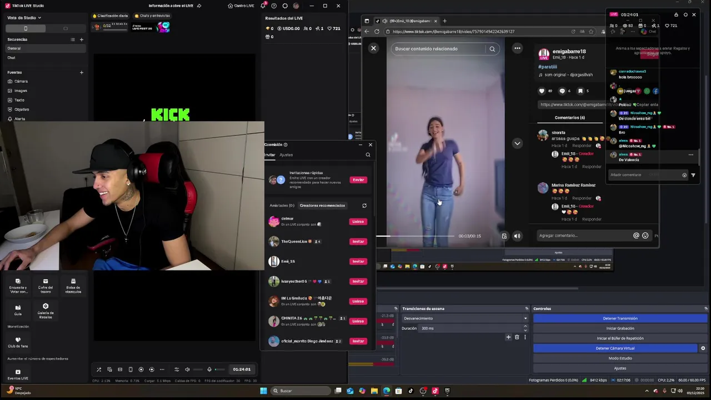Open audio mixer sliders icon
The image size is (711, 400).
pos(177,369)
